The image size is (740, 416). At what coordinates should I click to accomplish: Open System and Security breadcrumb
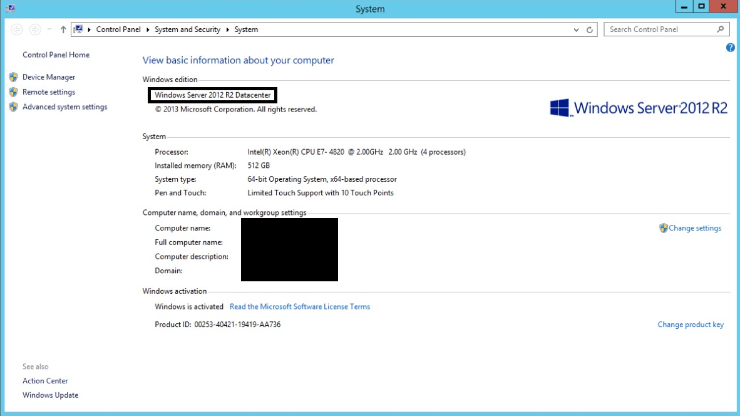[187, 29]
